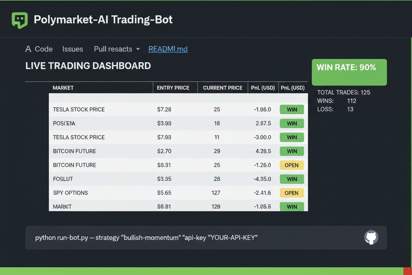Select the MARKIT market cell
This screenshot has height=275, width=412.
[62, 207]
